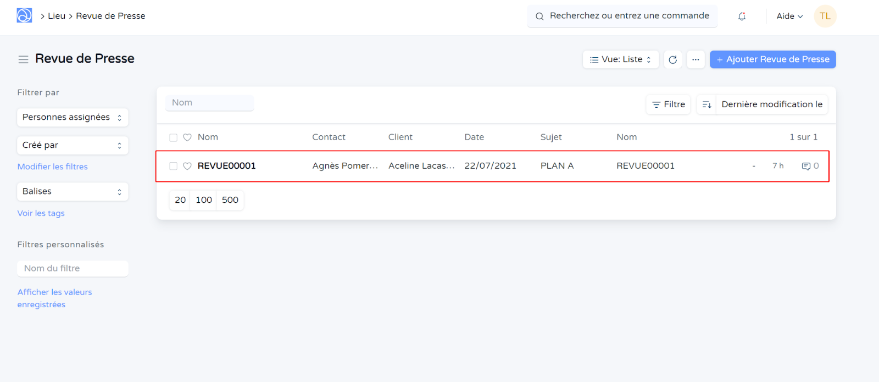Screen dimensions: 879x382
Task: Click the Modifier les filtres link
Action: pyautogui.click(x=52, y=167)
